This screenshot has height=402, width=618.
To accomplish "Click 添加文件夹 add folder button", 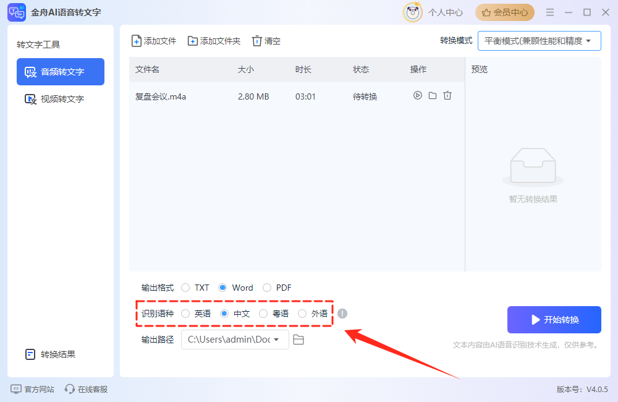I will point(214,41).
